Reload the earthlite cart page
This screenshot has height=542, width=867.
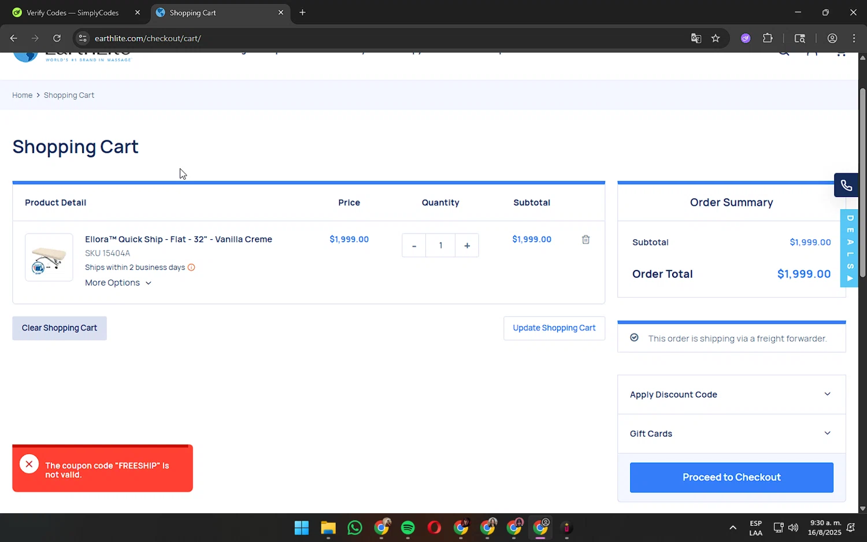57,38
